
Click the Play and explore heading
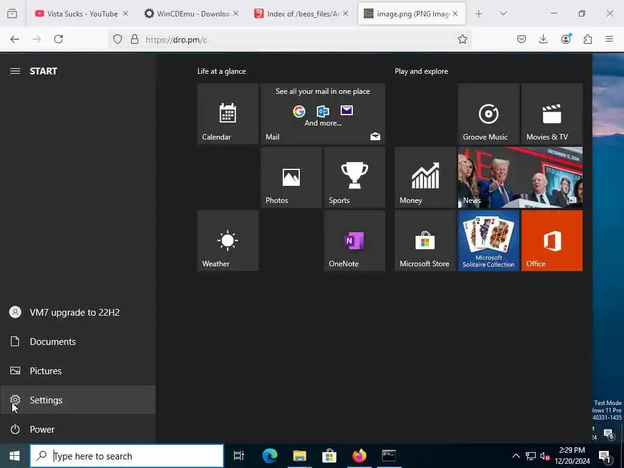[422, 71]
